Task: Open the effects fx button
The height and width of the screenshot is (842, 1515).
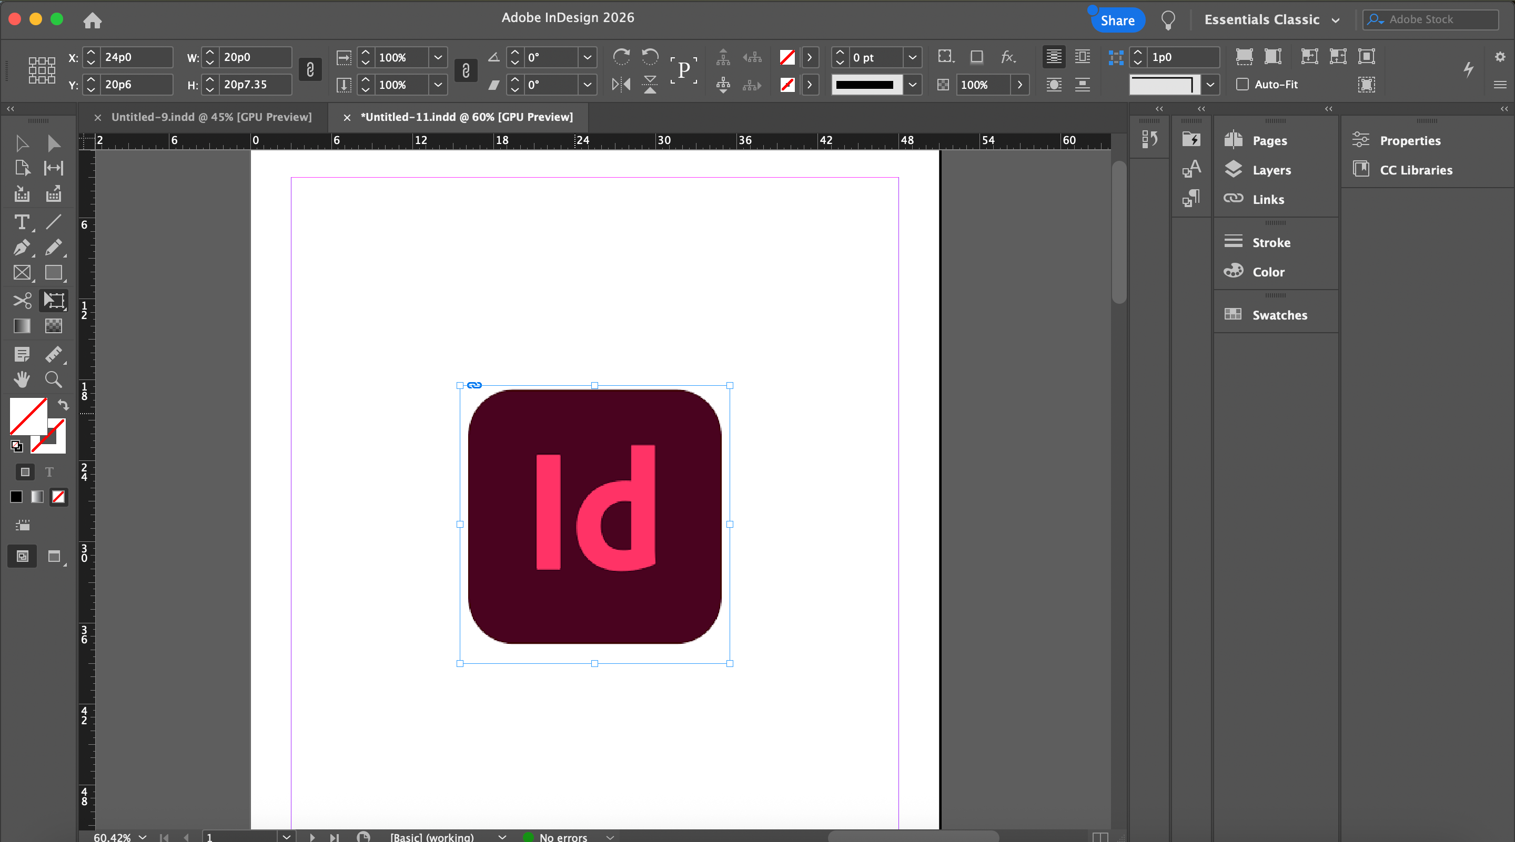Action: pos(1008,57)
